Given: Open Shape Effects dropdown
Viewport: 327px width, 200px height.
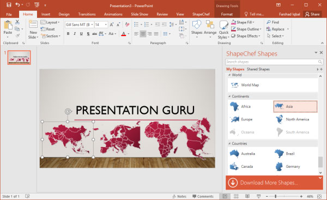Looking at the screenshot, I should pos(246,36).
